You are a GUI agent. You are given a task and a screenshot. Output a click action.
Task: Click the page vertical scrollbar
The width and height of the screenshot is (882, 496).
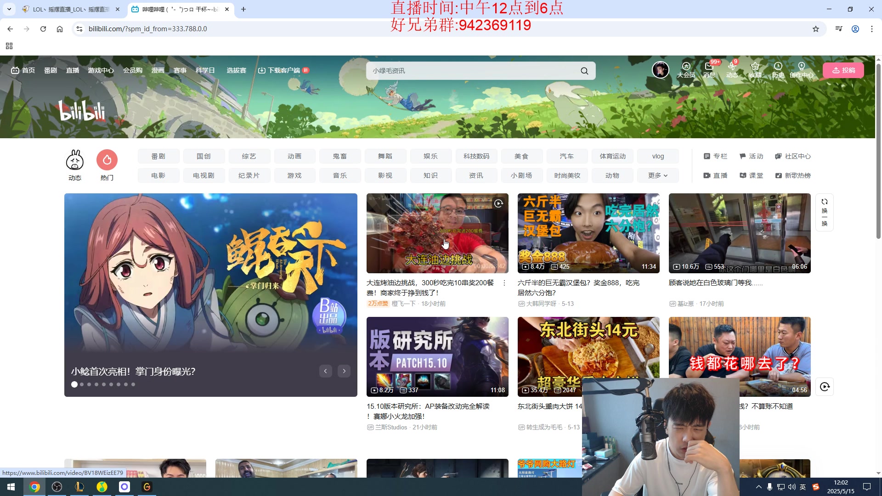click(x=878, y=152)
